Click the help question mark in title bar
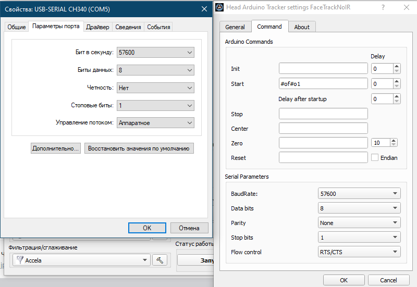 (383, 7)
